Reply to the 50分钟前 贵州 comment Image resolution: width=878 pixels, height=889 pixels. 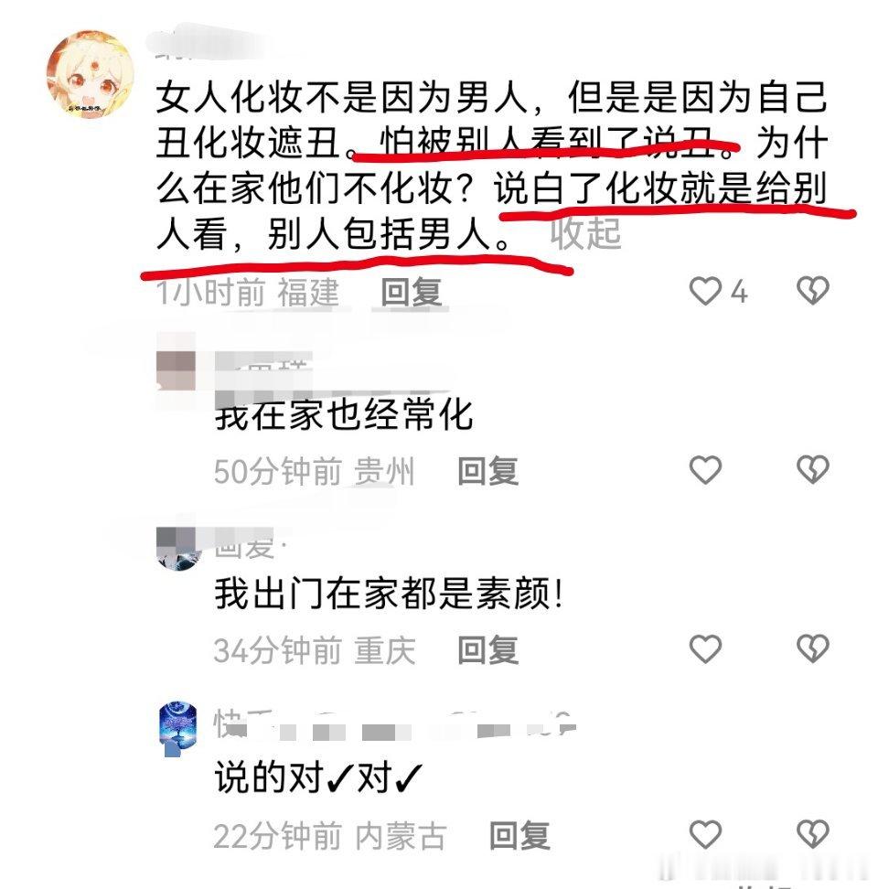[488, 471]
